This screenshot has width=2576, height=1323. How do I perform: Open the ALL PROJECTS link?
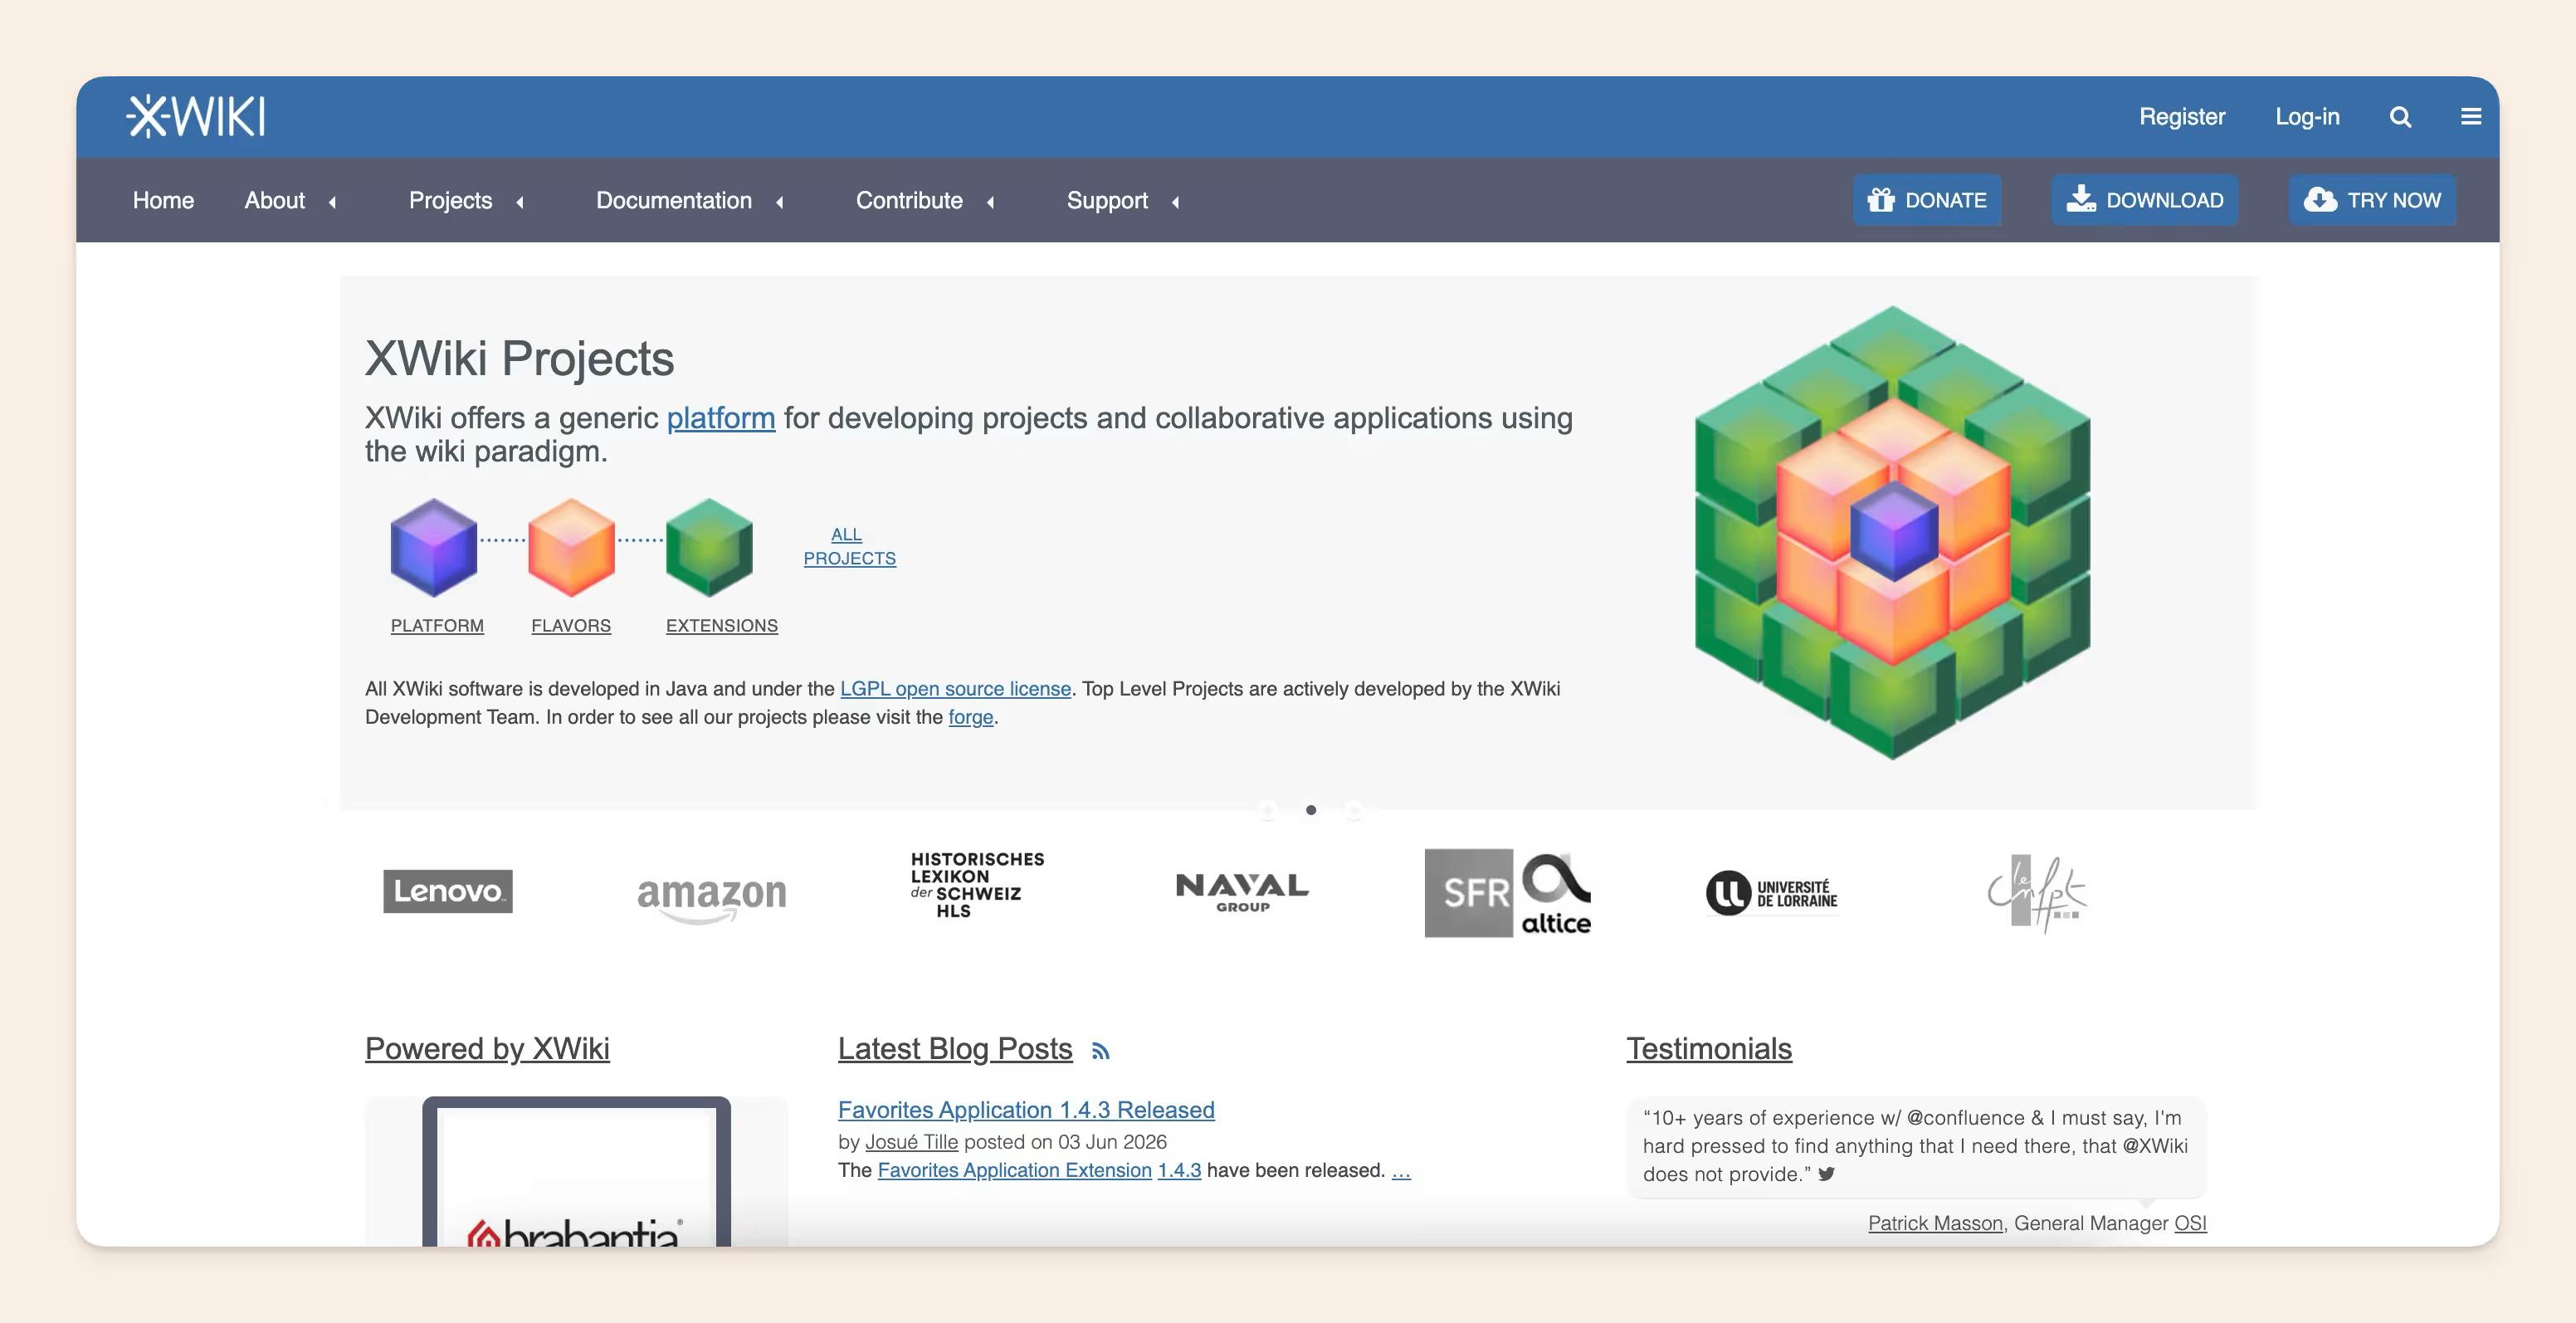pyautogui.click(x=849, y=547)
